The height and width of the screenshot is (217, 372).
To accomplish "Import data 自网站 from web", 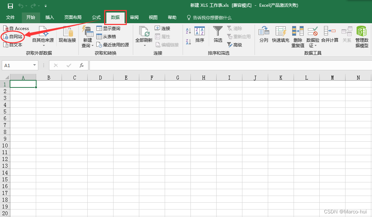I will point(13,37).
